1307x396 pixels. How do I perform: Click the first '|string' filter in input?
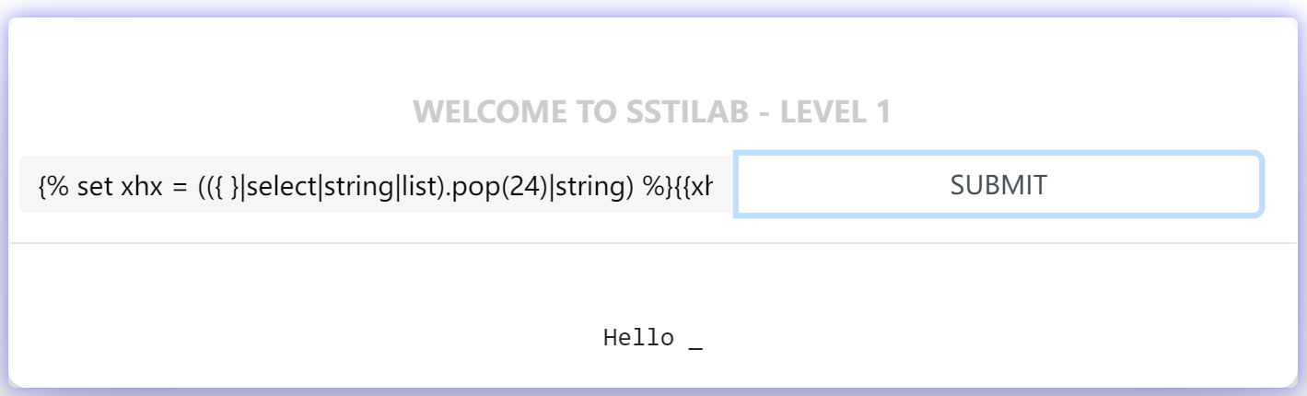click(355, 187)
